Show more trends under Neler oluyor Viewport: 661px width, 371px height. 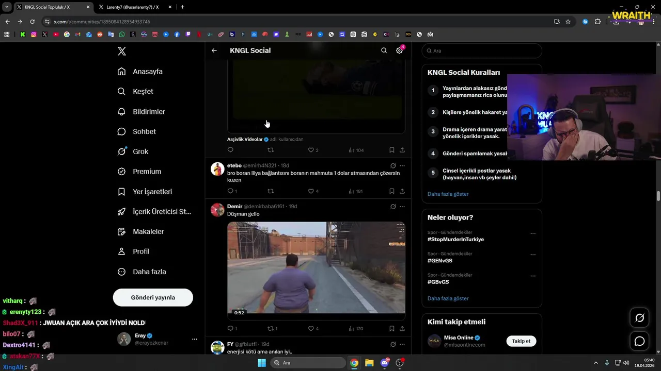pyautogui.click(x=448, y=298)
